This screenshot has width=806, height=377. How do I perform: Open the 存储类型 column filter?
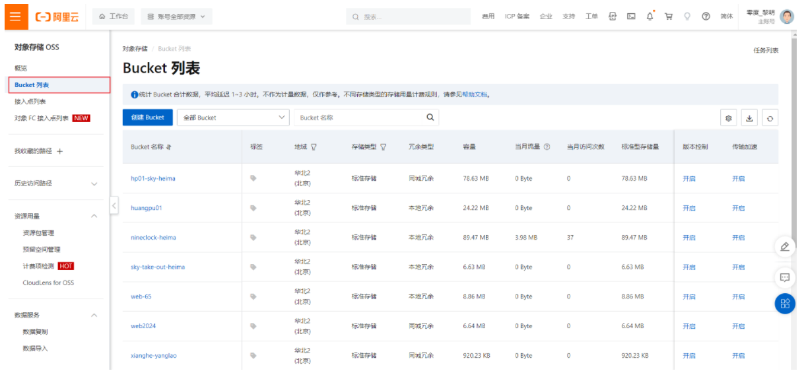[383, 147]
